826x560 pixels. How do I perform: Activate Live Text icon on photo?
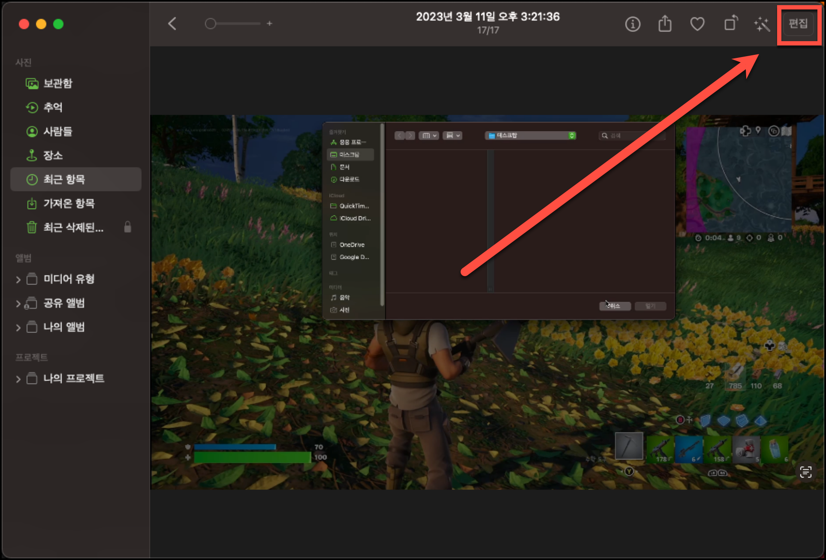pos(806,472)
